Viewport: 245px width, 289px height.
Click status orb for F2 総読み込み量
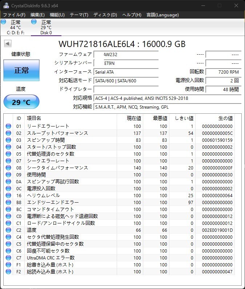coord(8,271)
